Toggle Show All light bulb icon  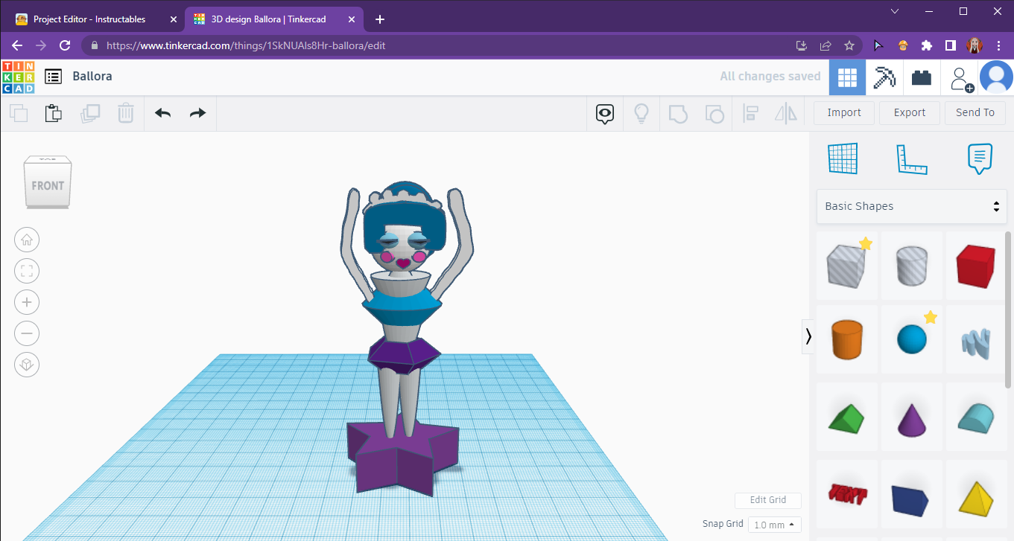click(x=641, y=113)
